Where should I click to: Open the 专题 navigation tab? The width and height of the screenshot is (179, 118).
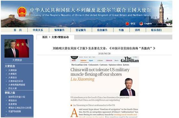point(121,30)
